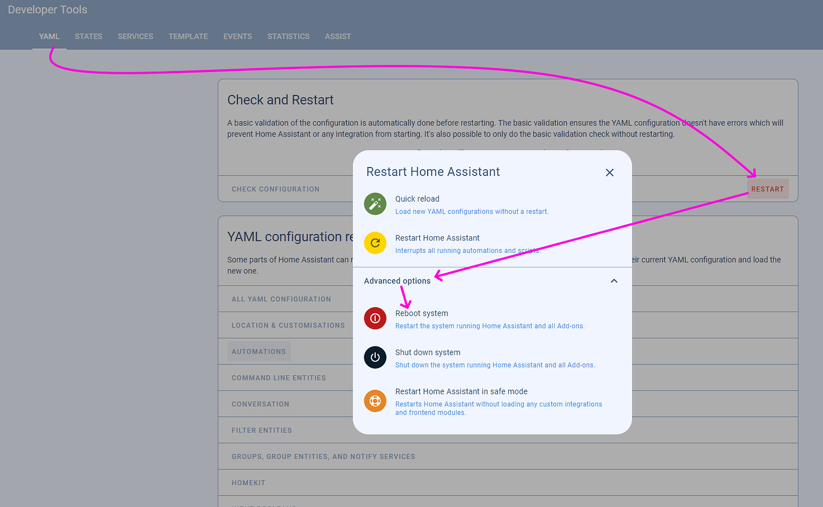Select the power icon for shutting down the system
The height and width of the screenshot is (507, 823).
coord(375,357)
